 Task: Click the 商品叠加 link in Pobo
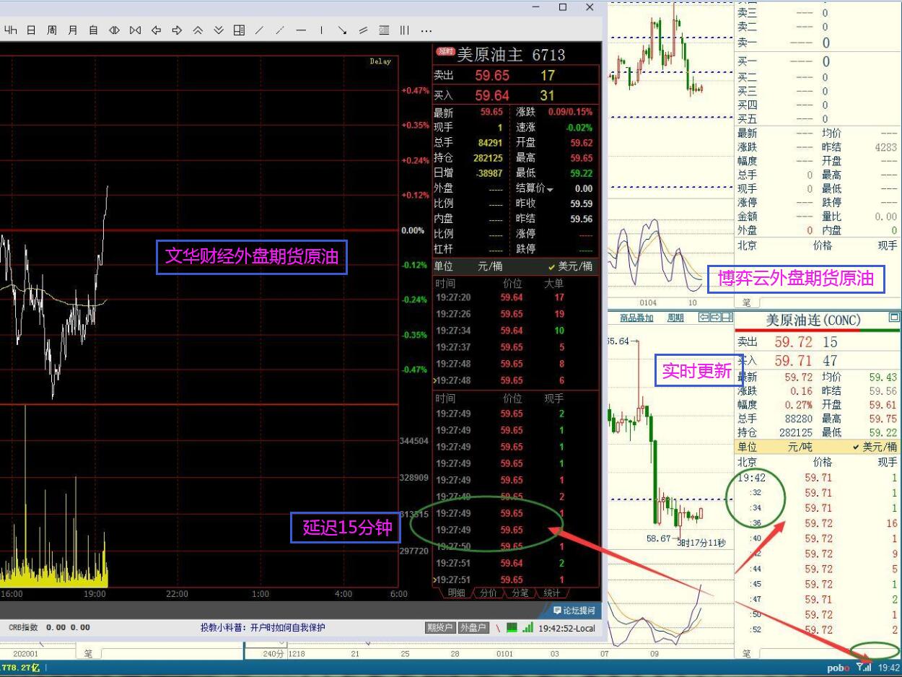point(636,318)
